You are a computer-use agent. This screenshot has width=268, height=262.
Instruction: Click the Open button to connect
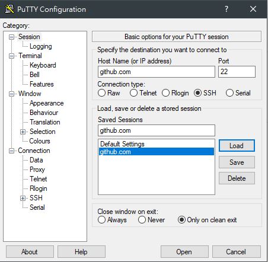tap(184, 252)
